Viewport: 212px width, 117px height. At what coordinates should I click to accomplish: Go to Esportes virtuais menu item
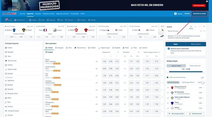pos(62,14)
